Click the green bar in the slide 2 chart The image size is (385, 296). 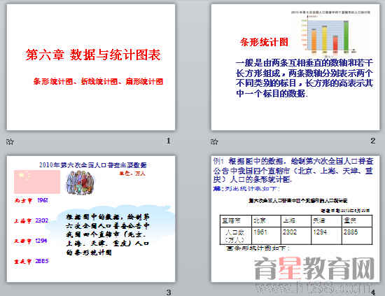[346, 36]
